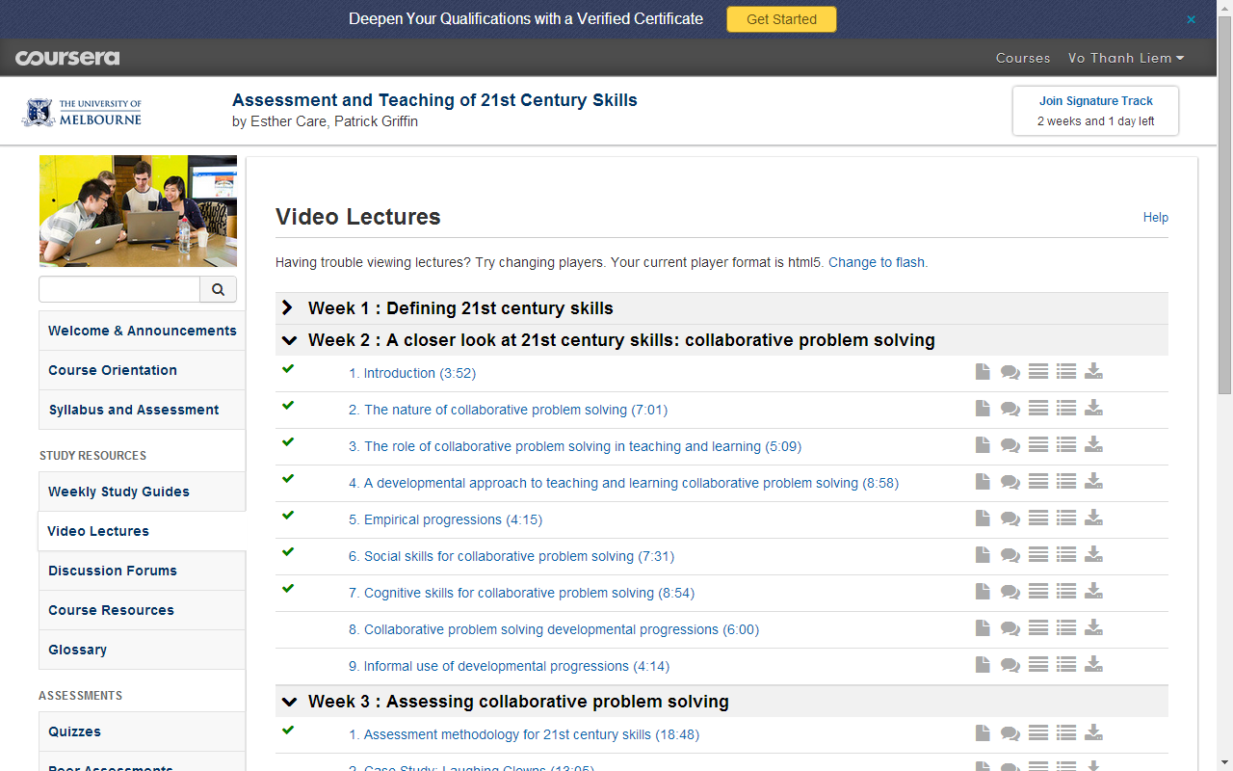This screenshot has width=1233, height=771.
Task: Click plain lines icon in lecture 8 developmental progressions row
Action: pos(1037,628)
